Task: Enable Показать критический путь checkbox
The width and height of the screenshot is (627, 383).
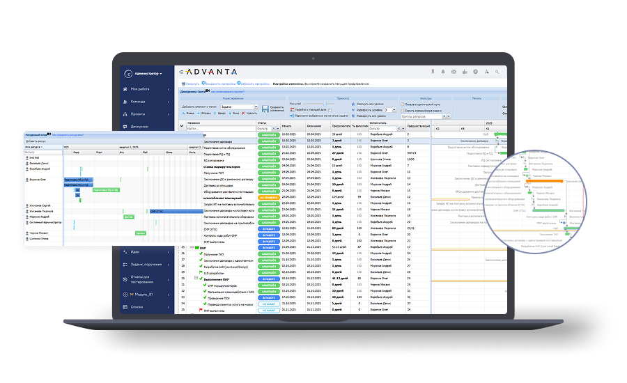Action: (x=403, y=104)
